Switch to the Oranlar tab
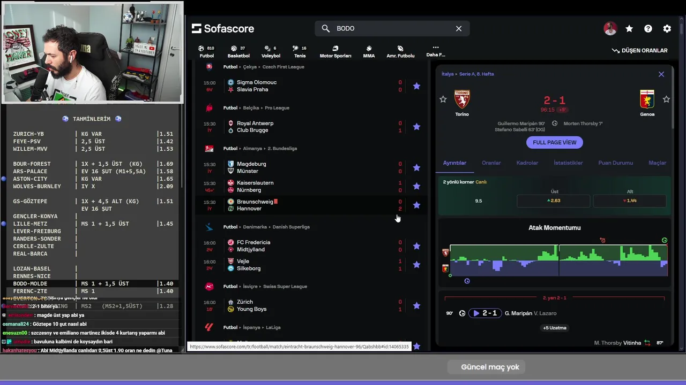Viewport: 686px width, 385px height. [x=491, y=163]
